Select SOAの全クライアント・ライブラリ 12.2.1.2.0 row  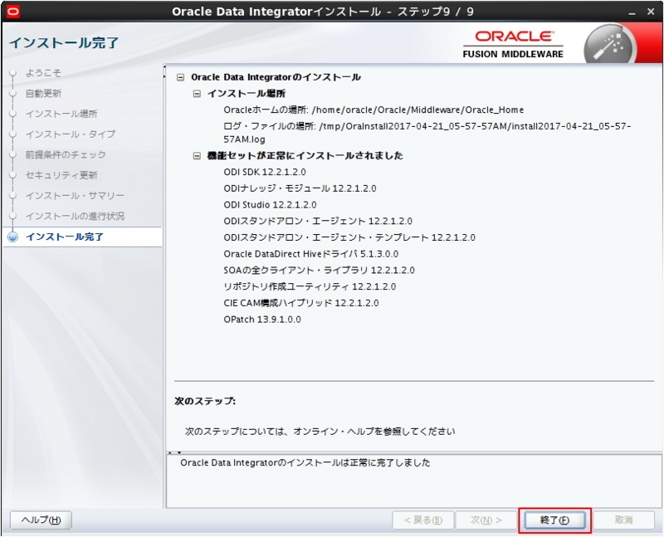pyautogui.click(x=319, y=271)
